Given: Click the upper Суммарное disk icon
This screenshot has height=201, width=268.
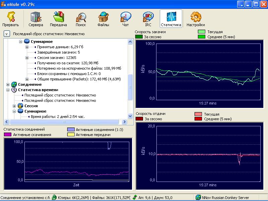Looking at the screenshot, I should pyautogui.click(x=27, y=41).
